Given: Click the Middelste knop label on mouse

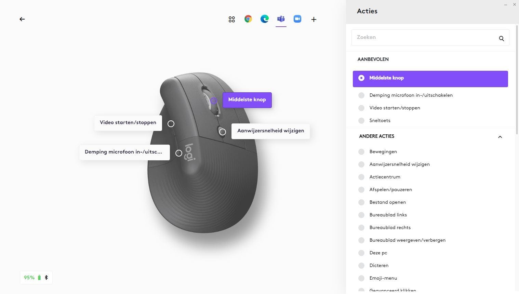Looking at the screenshot, I should 247,100.
